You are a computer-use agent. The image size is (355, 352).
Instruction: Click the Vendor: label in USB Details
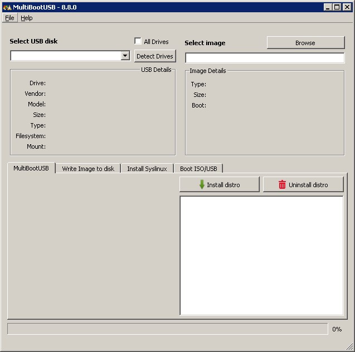pyautogui.click(x=35, y=94)
